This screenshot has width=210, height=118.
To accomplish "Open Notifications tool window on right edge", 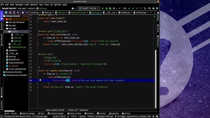I will pos(158,41).
